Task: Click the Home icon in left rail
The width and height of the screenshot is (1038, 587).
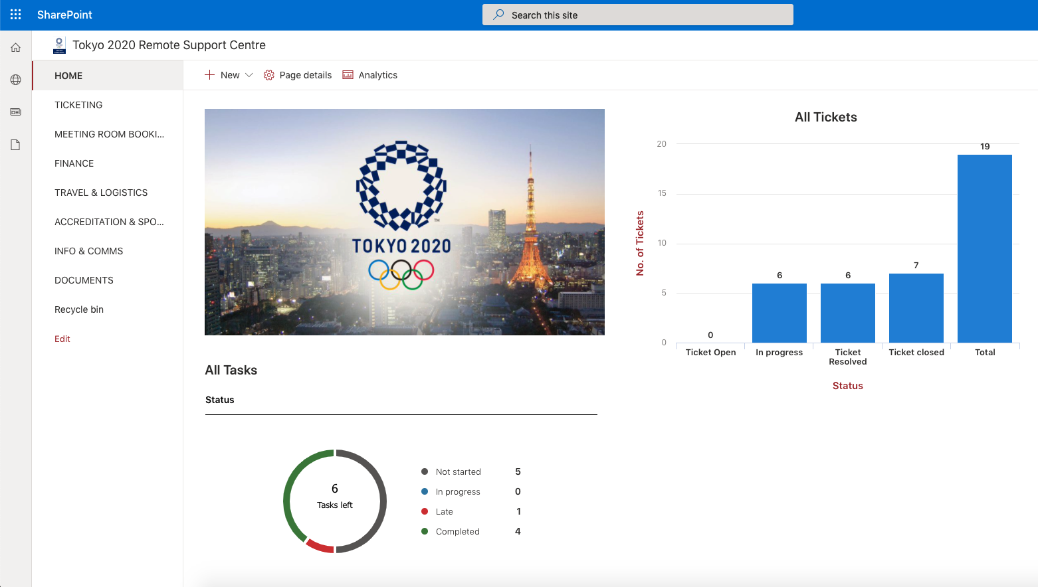Action: (x=16, y=48)
